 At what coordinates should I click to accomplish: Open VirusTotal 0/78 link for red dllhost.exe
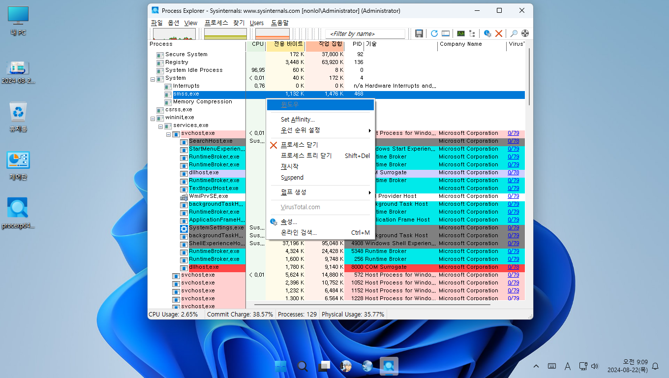coord(513,267)
